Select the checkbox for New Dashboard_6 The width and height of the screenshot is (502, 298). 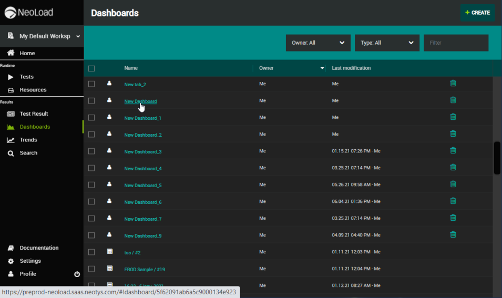point(91,202)
